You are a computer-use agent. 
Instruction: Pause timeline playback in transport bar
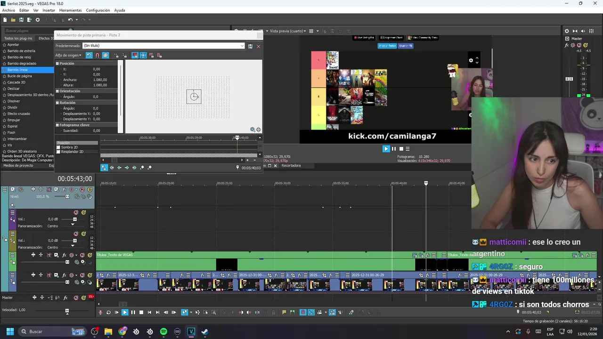click(133, 312)
